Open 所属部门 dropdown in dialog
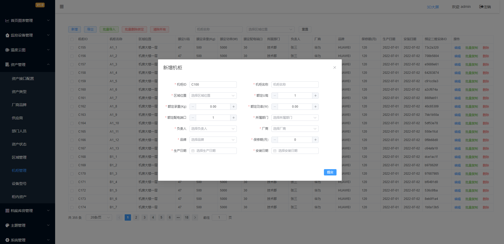The width and height of the screenshot is (504, 244). [x=295, y=118]
